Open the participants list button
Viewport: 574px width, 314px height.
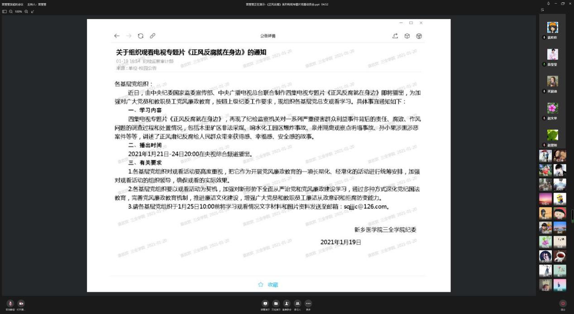click(x=297, y=304)
